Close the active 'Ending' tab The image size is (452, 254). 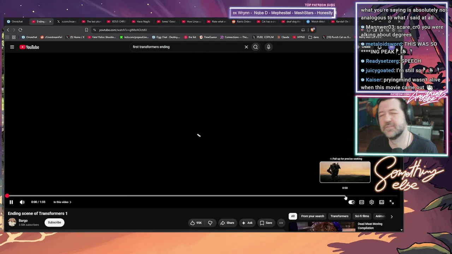point(50,22)
